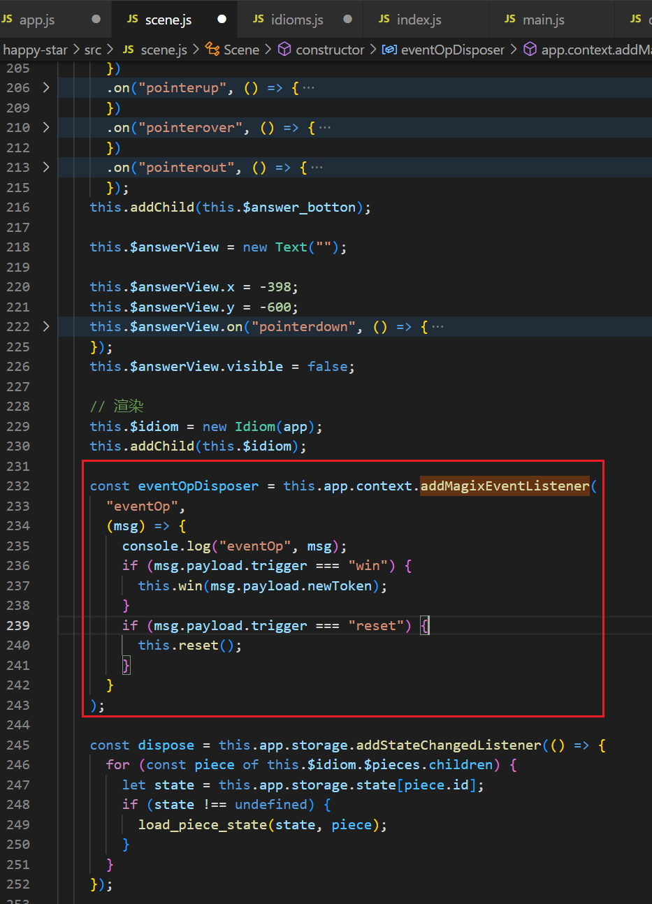Image resolution: width=652 pixels, height=904 pixels.
Task: Click the unsaved dot on the app.js tab
Action: pos(96,20)
